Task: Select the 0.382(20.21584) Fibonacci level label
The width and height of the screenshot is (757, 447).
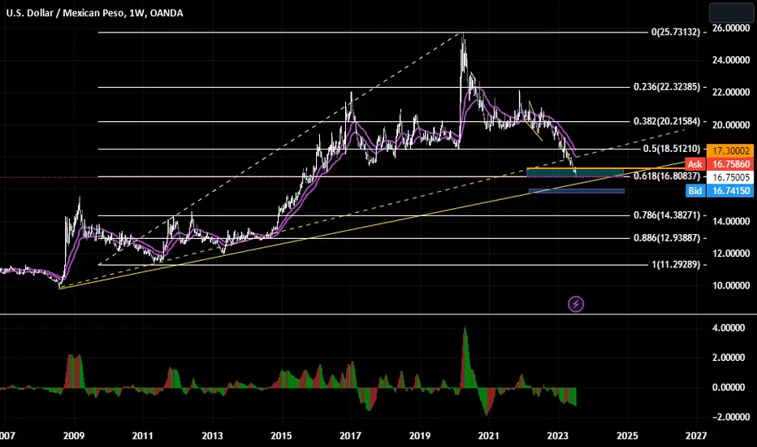Action: [x=667, y=121]
